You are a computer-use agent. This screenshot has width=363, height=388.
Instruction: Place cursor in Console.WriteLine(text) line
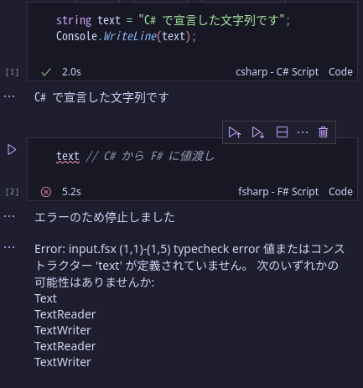(x=126, y=36)
